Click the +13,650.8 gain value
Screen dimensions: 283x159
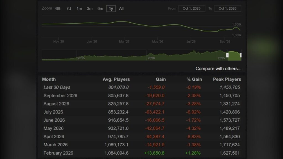click(154, 153)
